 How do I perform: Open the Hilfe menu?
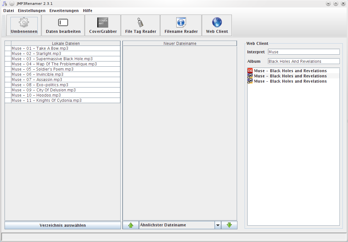coord(88,11)
